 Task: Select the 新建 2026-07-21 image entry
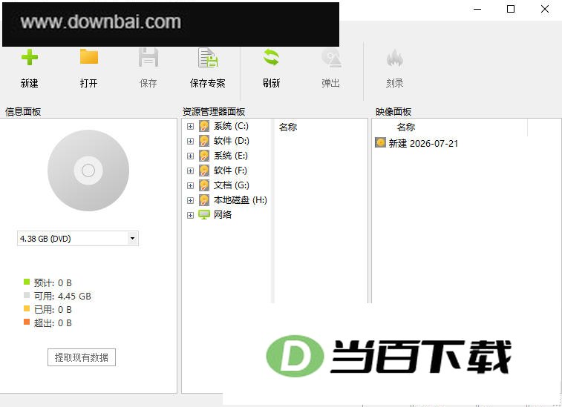[423, 144]
